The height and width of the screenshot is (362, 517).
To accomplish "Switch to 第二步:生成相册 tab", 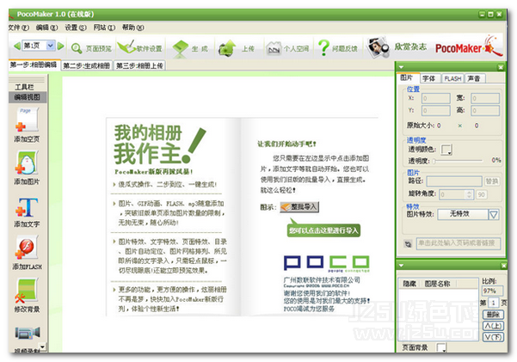I will coord(87,65).
